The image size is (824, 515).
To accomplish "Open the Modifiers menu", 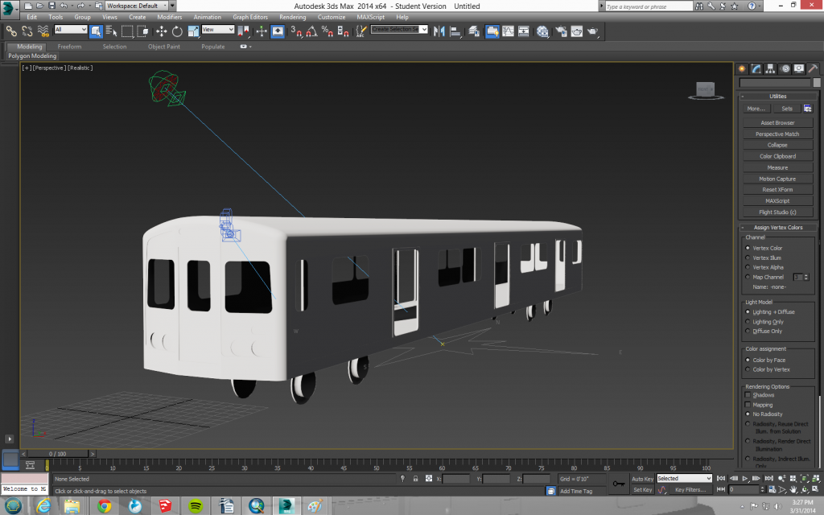I will click(169, 17).
